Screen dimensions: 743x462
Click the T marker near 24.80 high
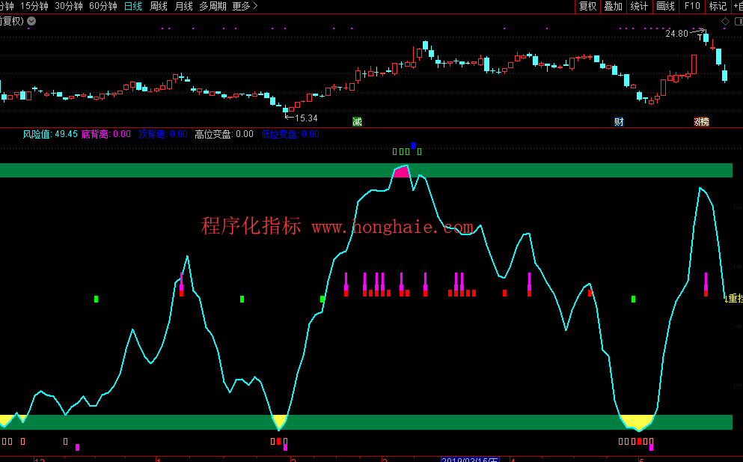(700, 37)
